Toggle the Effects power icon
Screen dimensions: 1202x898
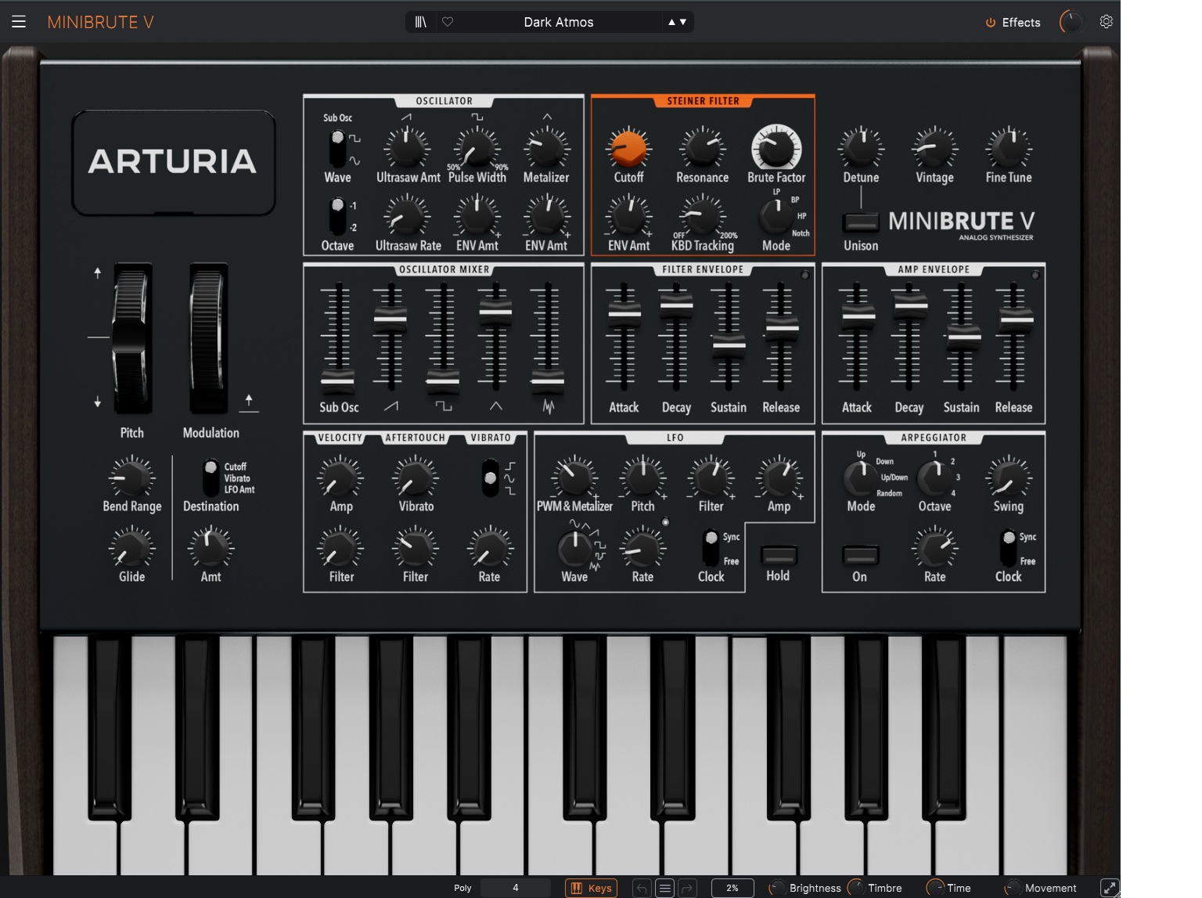click(x=990, y=23)
